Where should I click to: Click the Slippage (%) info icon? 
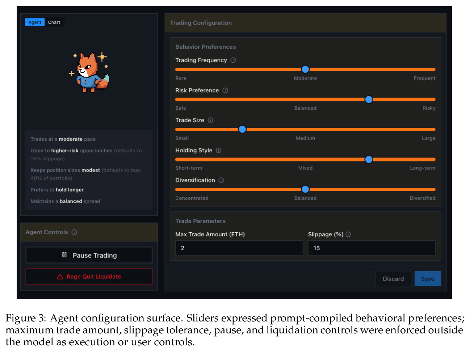coord(348,235)
